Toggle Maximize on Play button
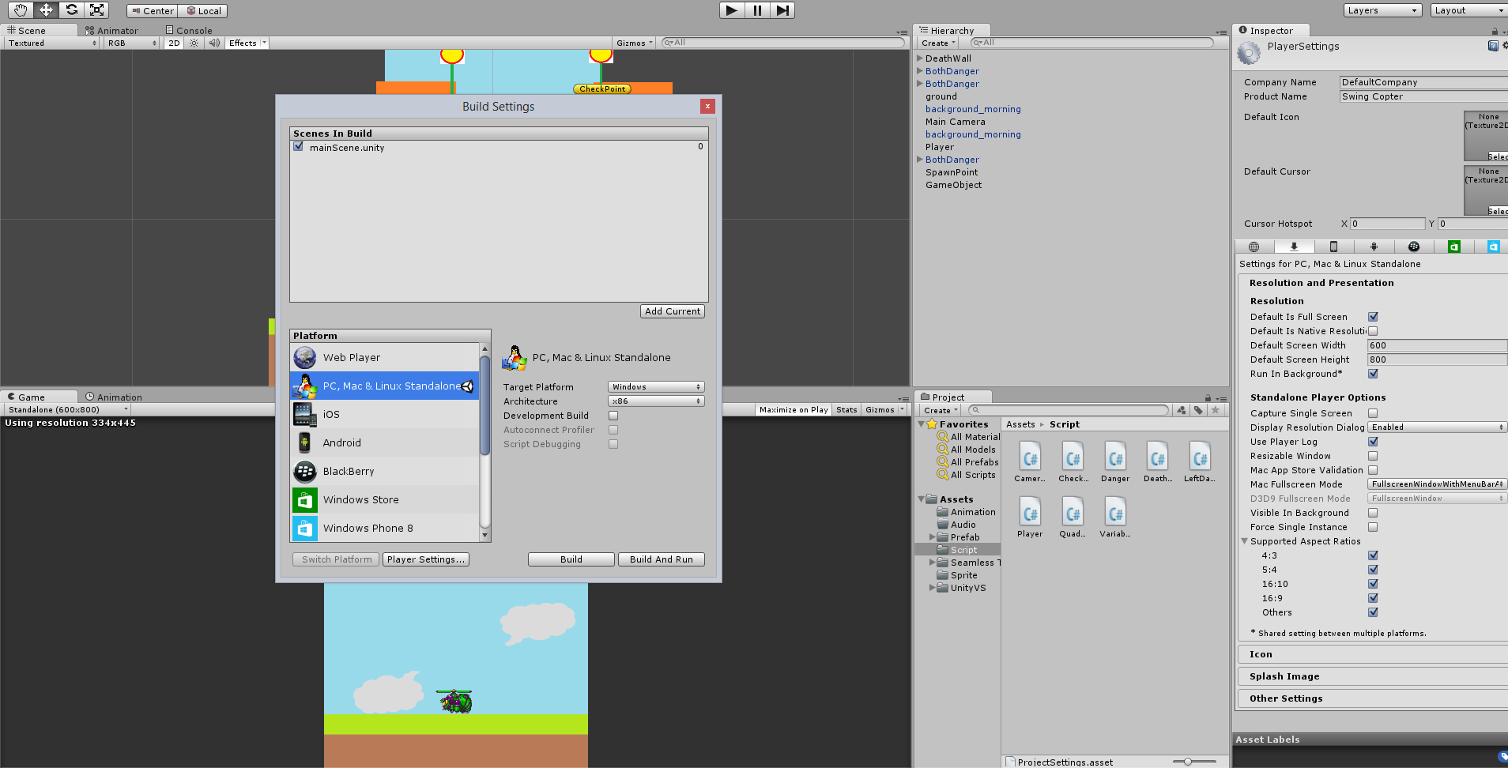1508x768 pixels. [x=794, y=410]
